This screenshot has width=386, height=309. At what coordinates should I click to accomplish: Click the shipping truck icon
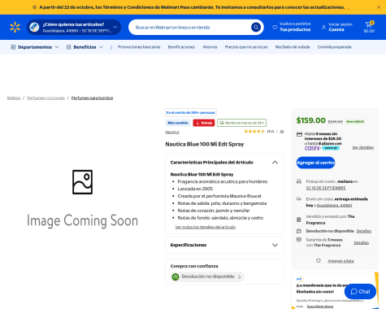coord(299,199)
